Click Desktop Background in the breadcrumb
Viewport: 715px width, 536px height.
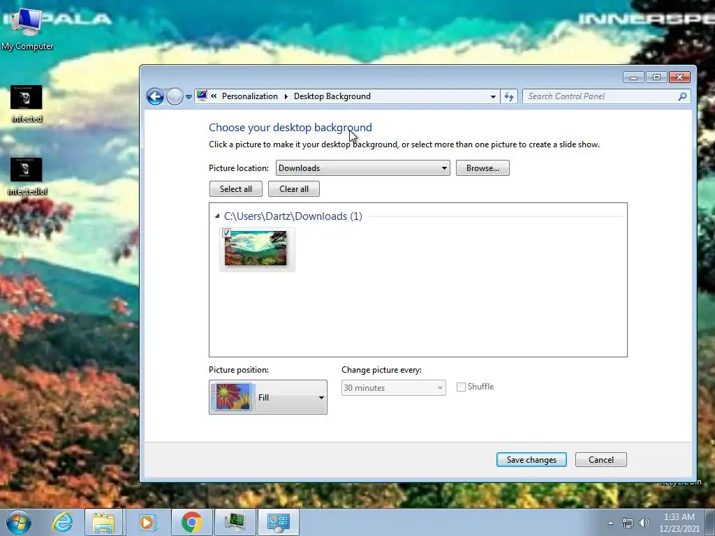click(x=332, y=96)
